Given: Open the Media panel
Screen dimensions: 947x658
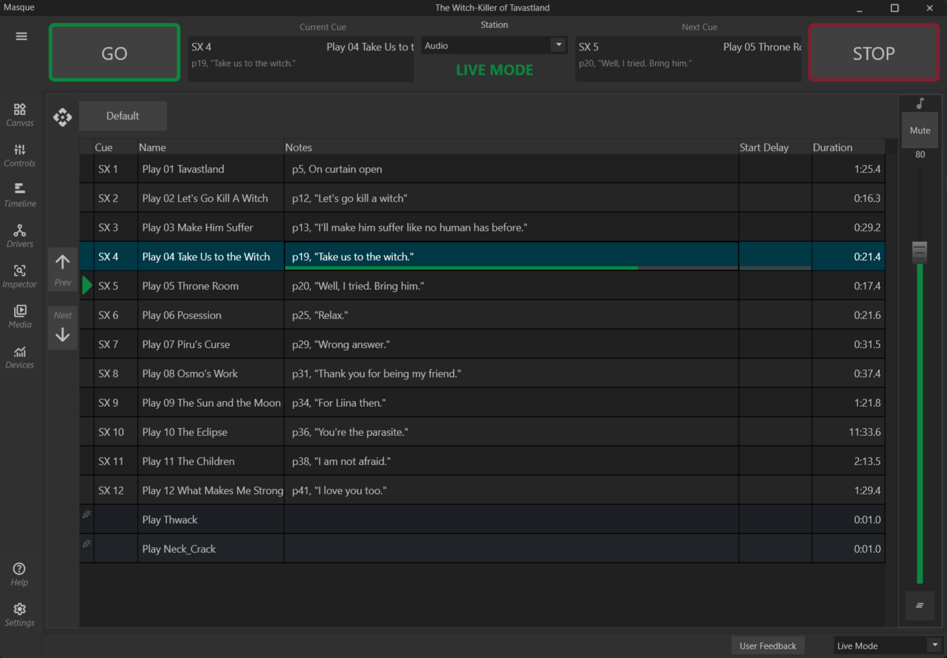Looking at the screenshot, I should 20,316.
